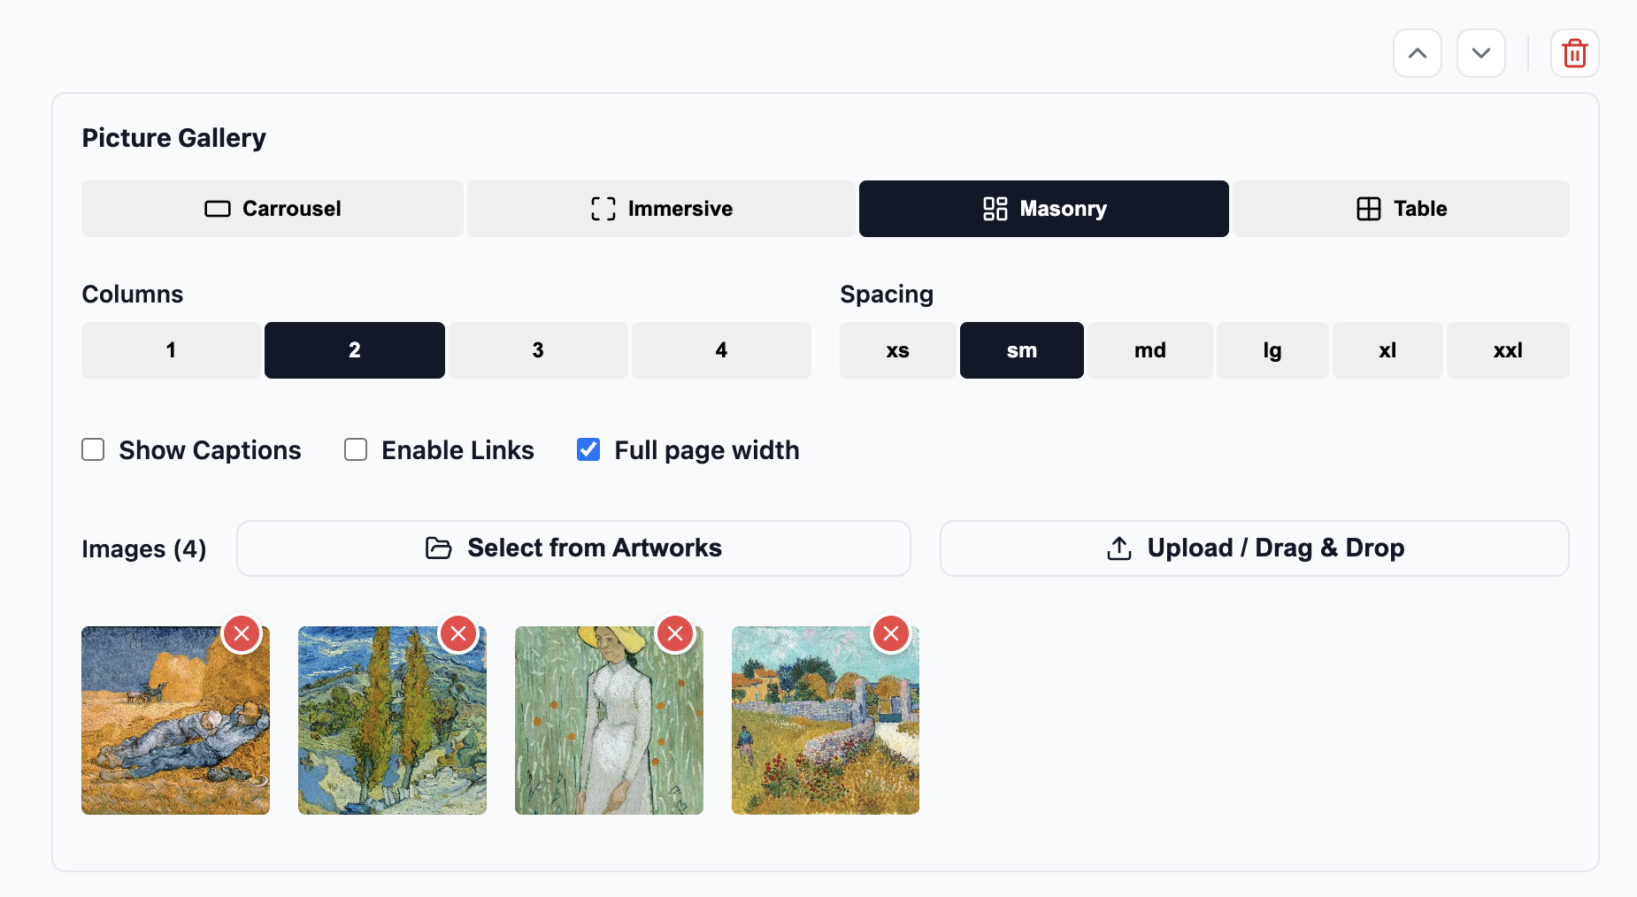Select the Carrousel layout icon

(218, 209)
